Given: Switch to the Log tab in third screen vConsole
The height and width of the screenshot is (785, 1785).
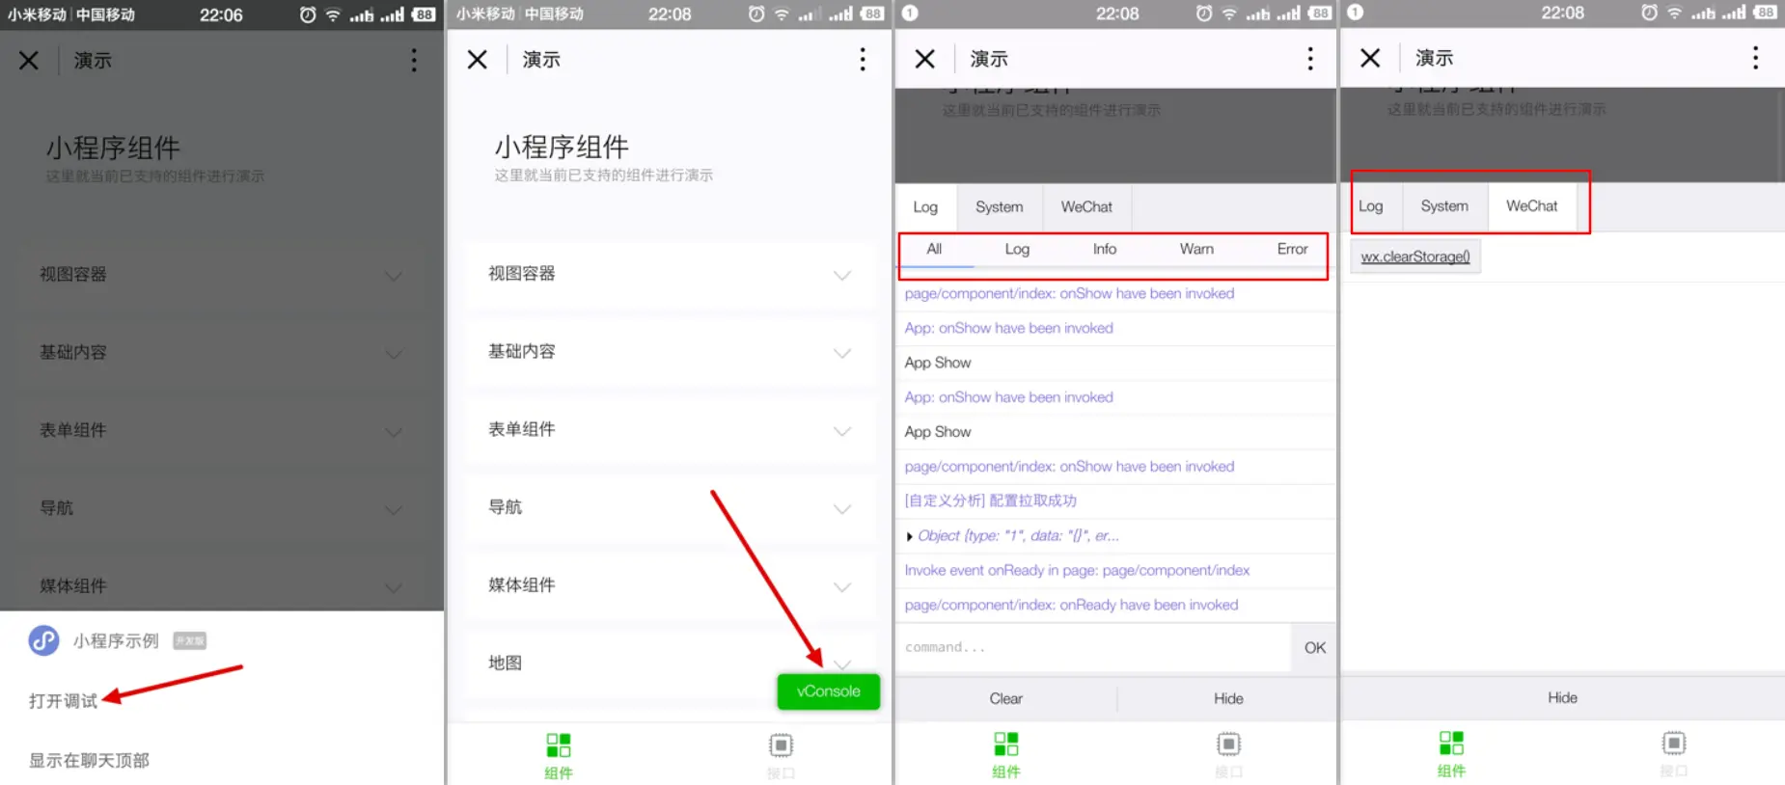Looking at the screenshot, I should (x=925, y=207).
